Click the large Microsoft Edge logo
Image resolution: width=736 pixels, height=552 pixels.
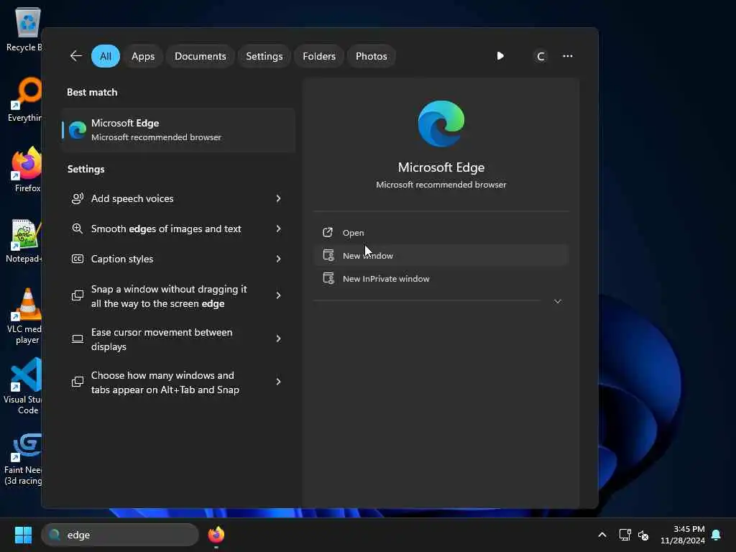coord(441,124)
